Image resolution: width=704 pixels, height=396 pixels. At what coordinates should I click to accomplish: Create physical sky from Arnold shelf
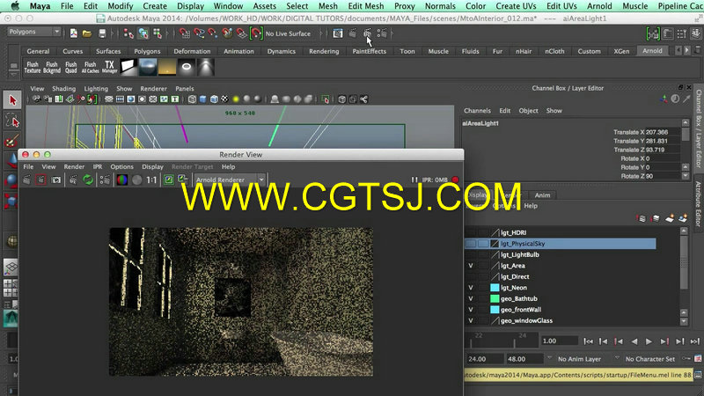167,68
